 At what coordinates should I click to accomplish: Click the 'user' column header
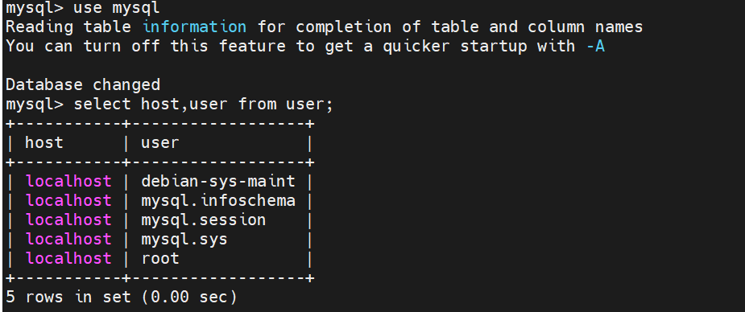point(160,142)
